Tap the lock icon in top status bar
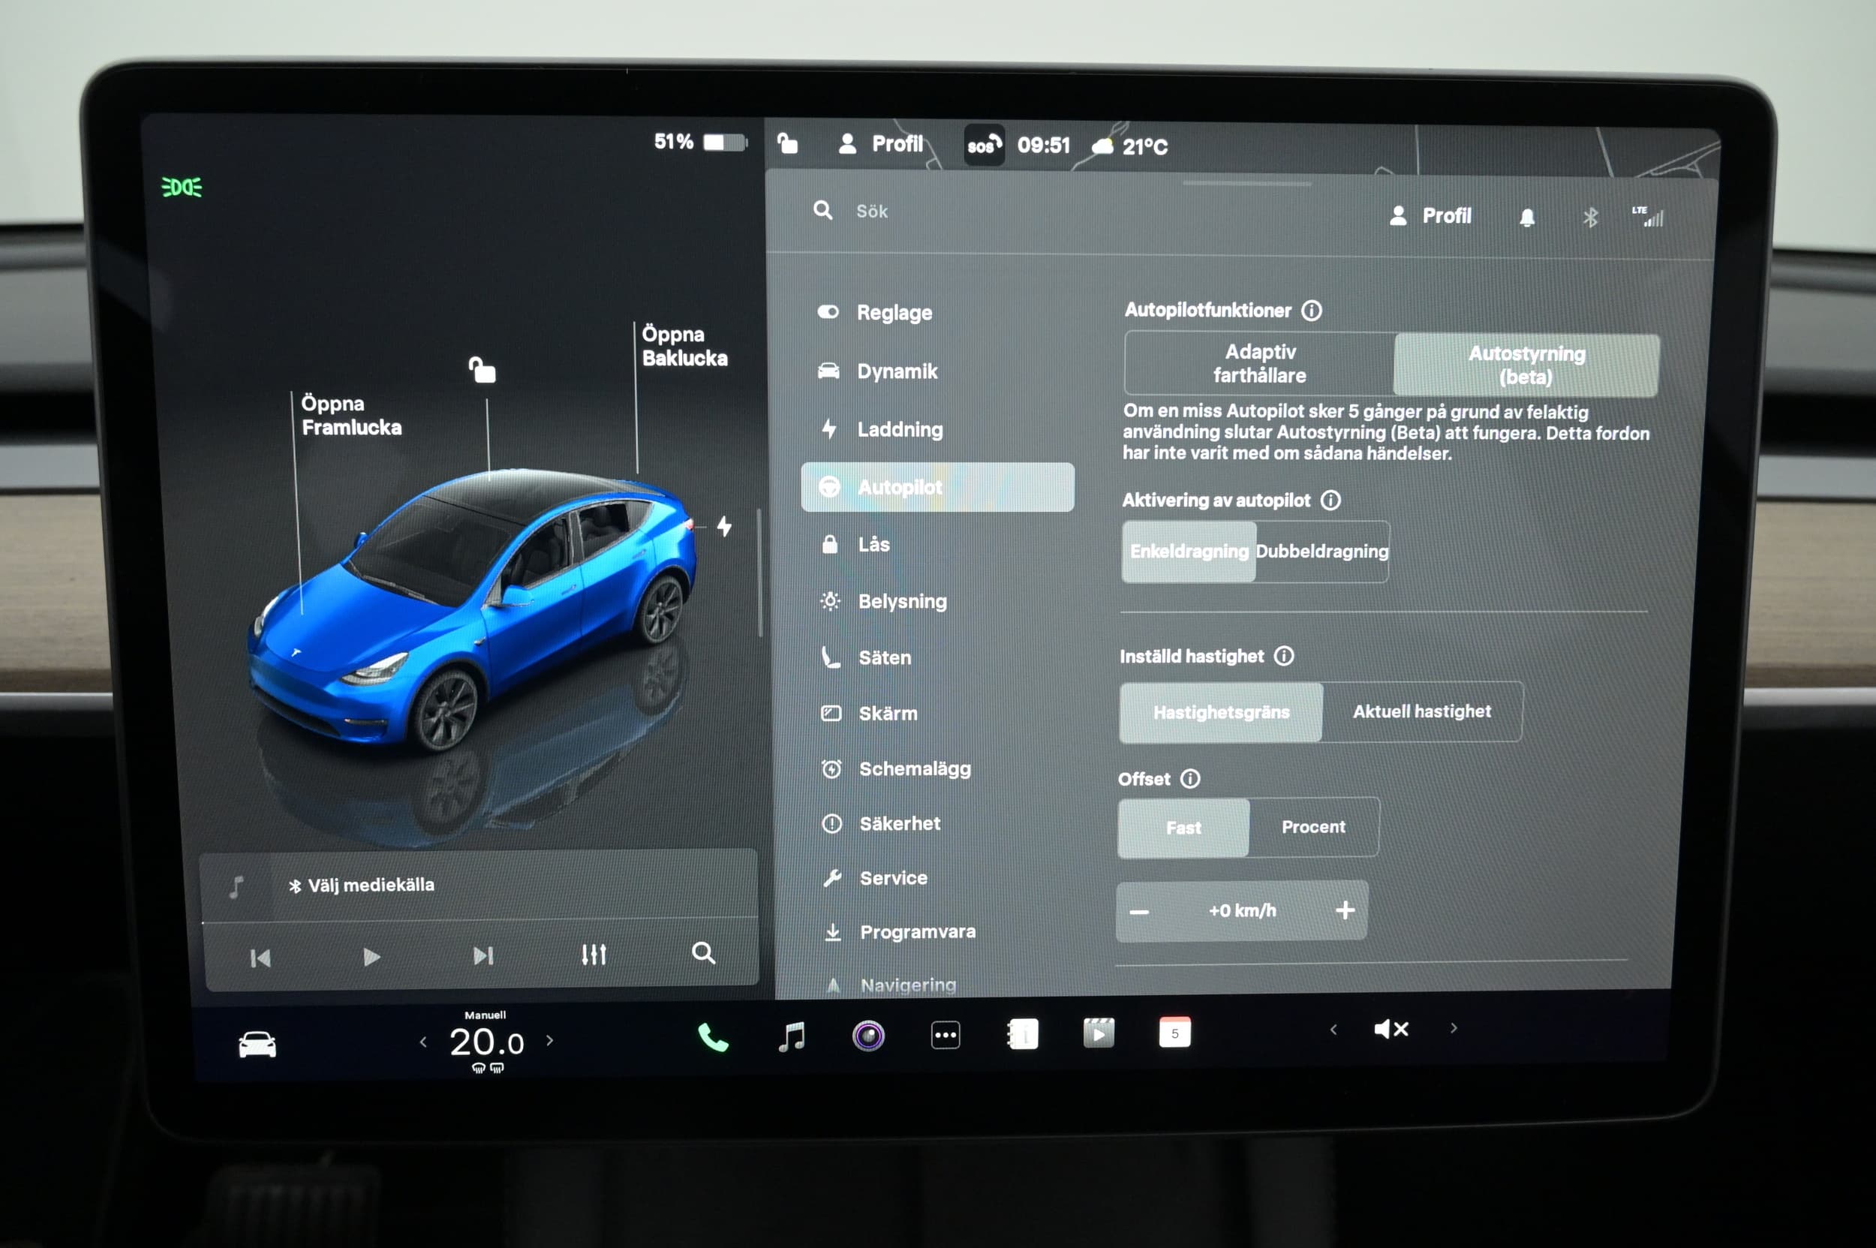The image size is (1876, 1248). click(x=787, y=143)
